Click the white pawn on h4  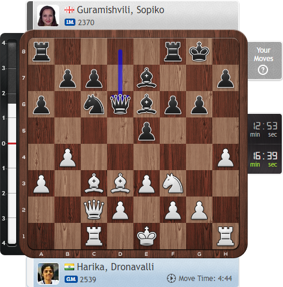pyautogui.click(x=226, y=158)
